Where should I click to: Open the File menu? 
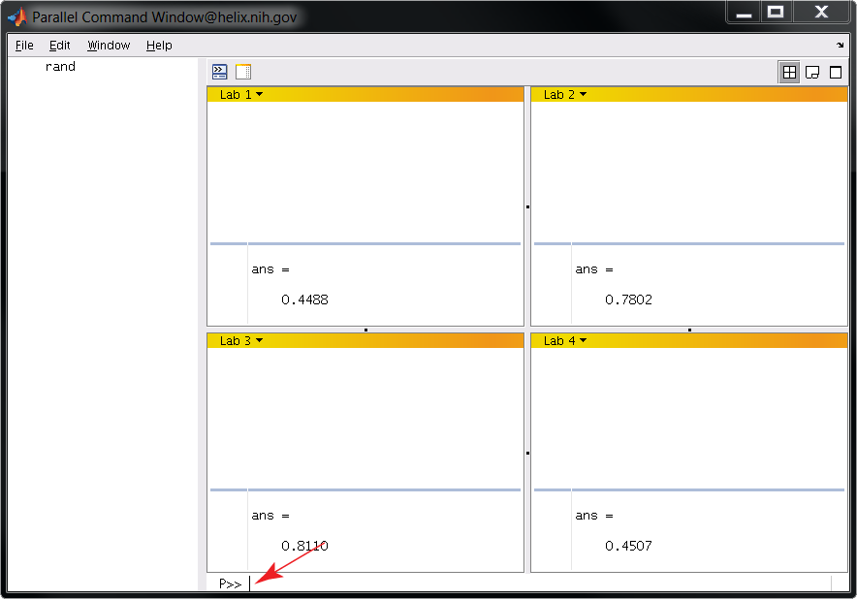(23, 45)
